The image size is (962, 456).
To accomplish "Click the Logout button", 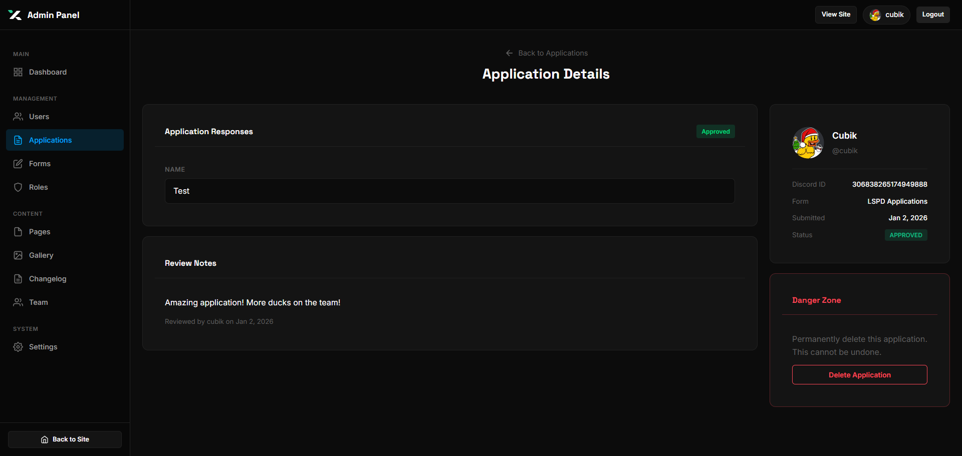I will (933, 15).
